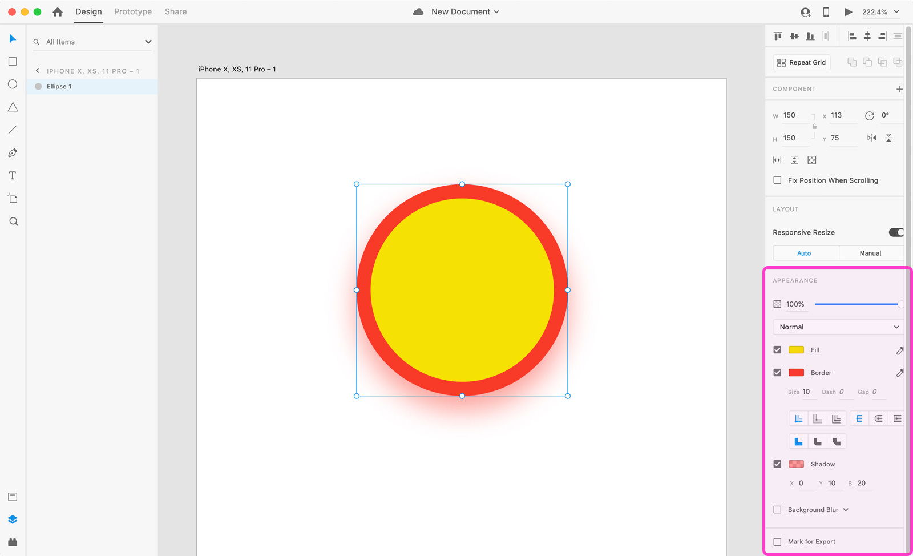This screenshot has height=556, width=913.
Task: Flip the ellipse vertically
Action: 888,138
